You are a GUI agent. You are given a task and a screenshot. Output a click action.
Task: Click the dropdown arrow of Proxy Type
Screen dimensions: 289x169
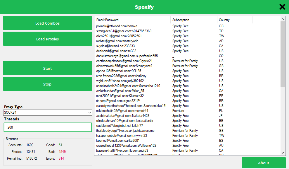(90, 112)
